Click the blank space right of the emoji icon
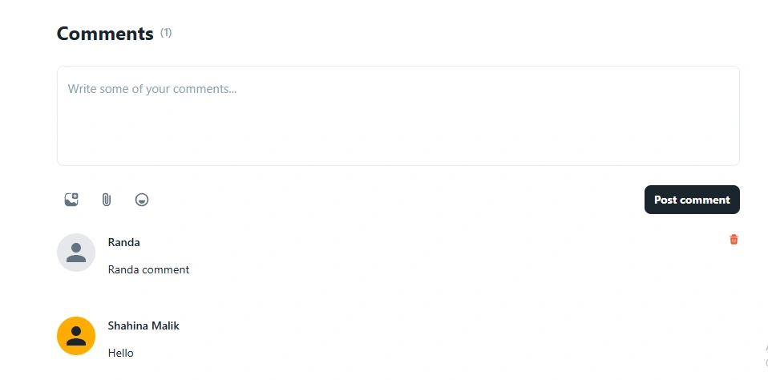Image resolution: width=768 pixels, height=380 pixels. 392,200
